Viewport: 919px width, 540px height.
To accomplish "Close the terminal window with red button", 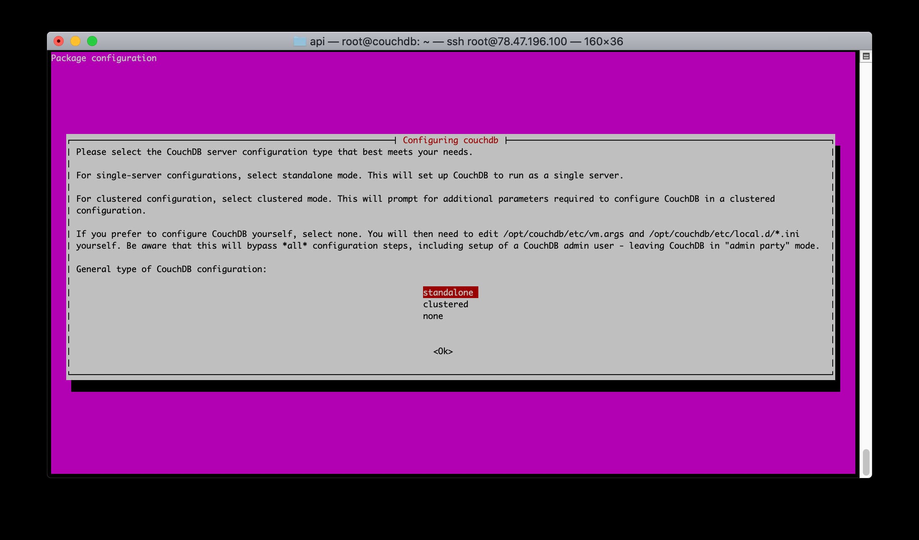I will point(59,41).
